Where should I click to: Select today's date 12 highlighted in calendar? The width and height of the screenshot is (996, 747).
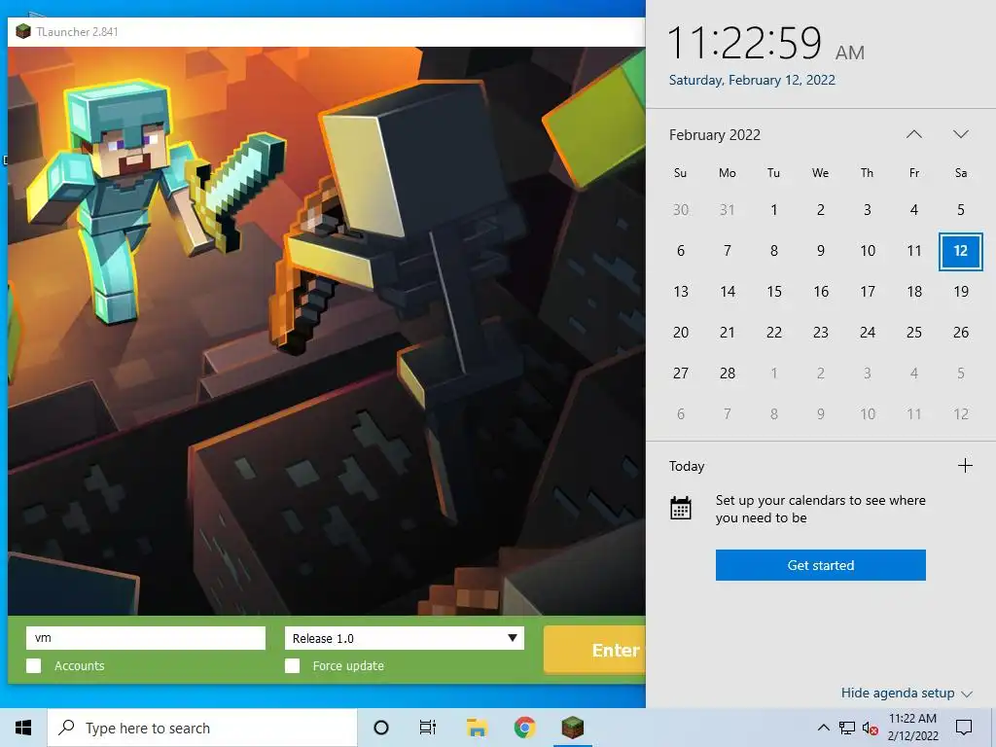pyautogui.click(x=961, y=251)
